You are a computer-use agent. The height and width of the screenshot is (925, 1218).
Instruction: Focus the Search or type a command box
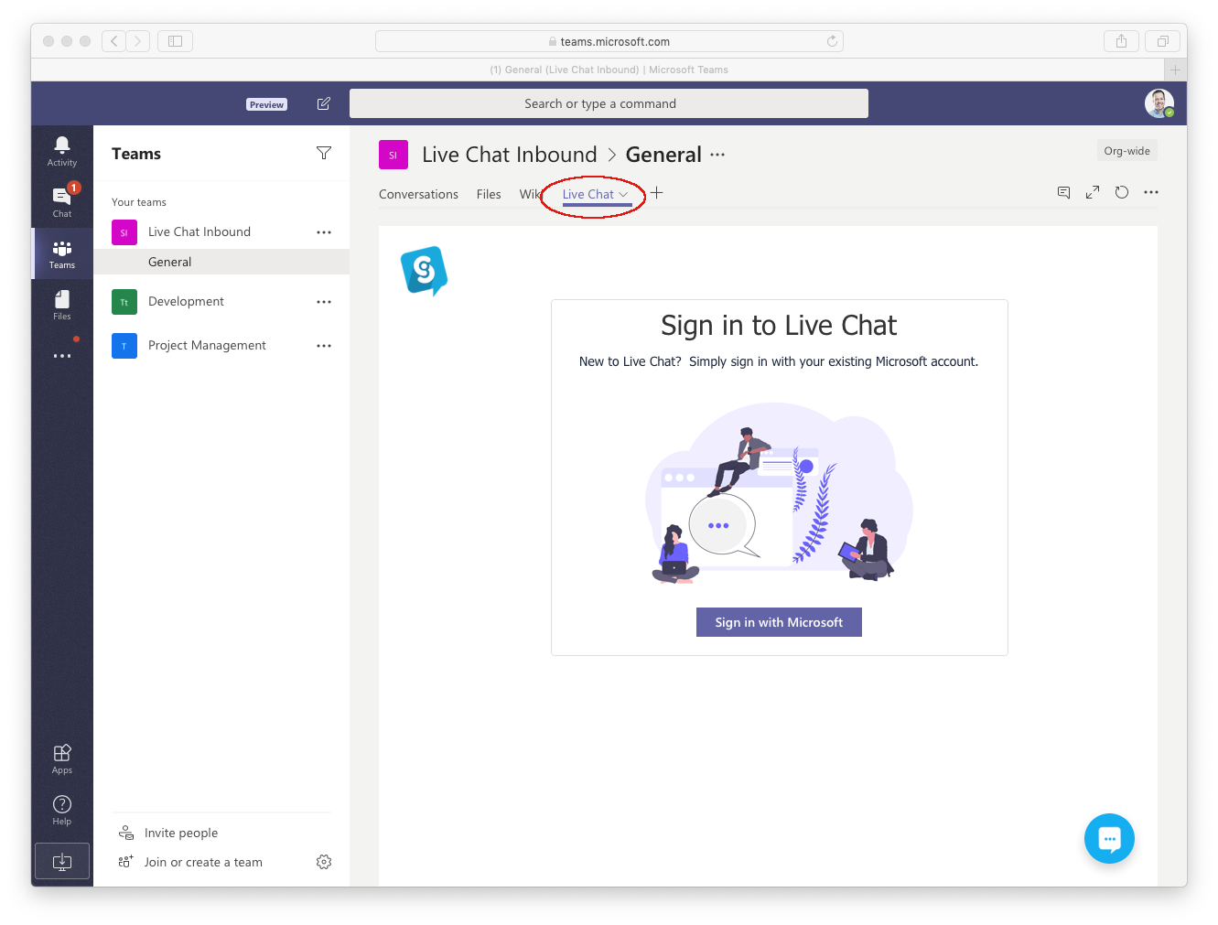[609, 103]
